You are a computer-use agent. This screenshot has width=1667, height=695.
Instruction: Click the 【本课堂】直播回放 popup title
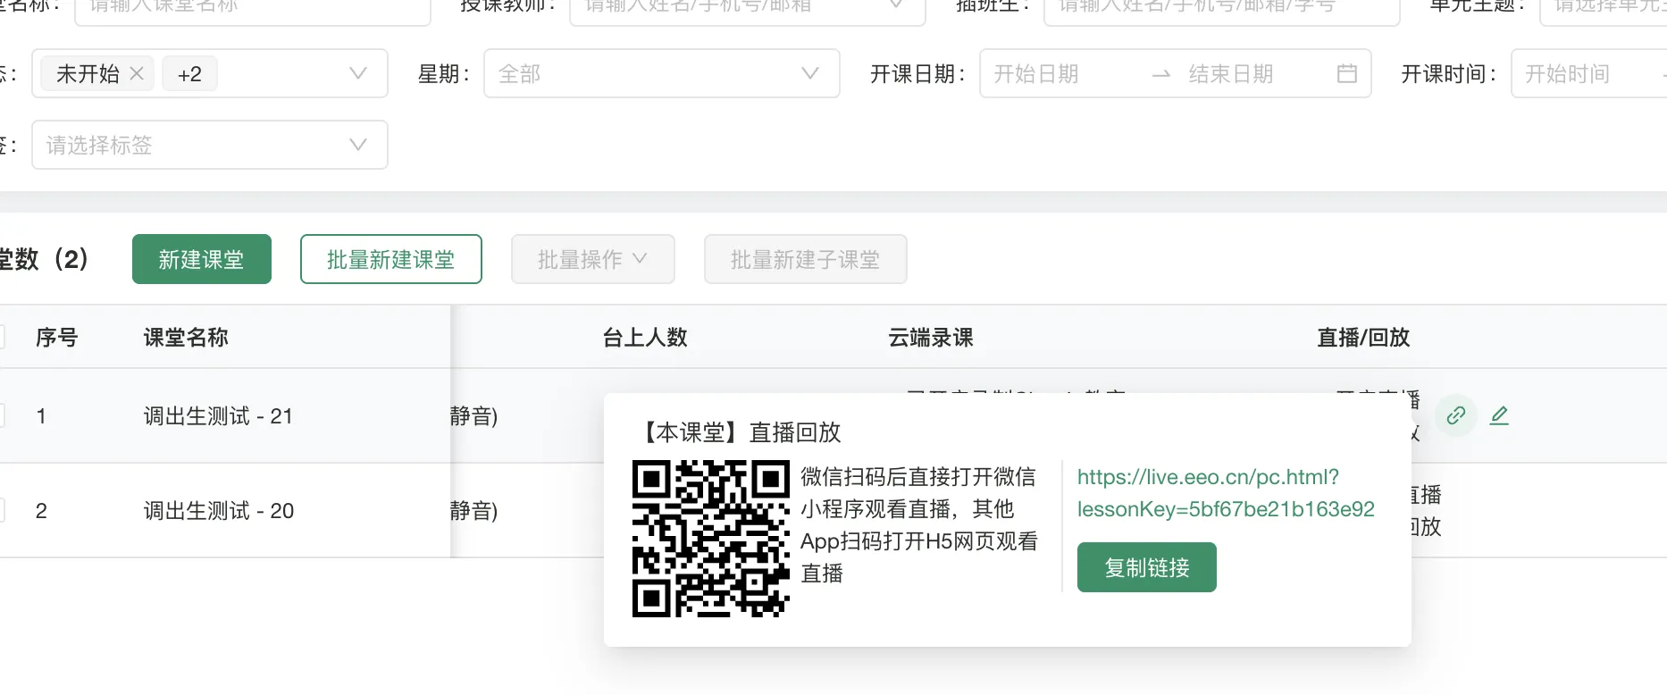(x=738, y=432)
